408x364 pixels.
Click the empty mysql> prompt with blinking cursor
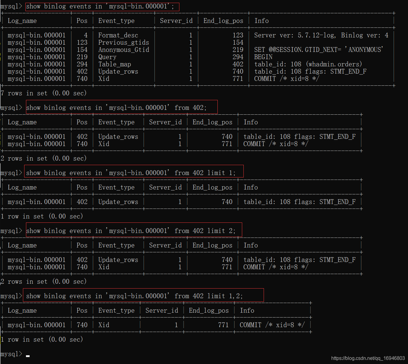(x=15, y=354)
